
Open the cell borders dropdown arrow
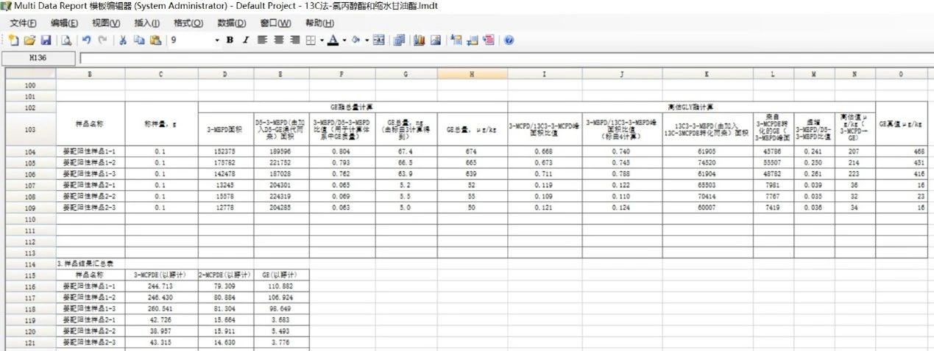(322, 40)
